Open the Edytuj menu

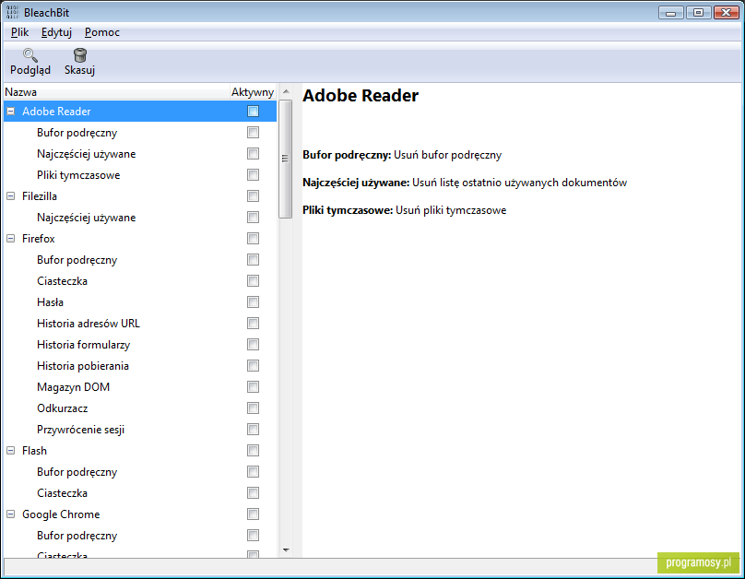click(56, 32)
